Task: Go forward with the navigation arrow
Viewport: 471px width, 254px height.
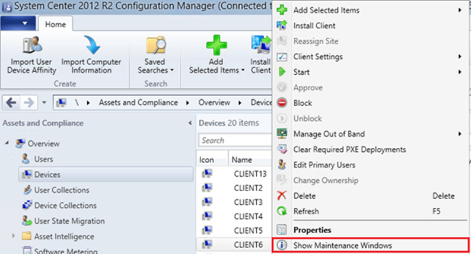Action: pyautogui.click(x=29, y=103)
